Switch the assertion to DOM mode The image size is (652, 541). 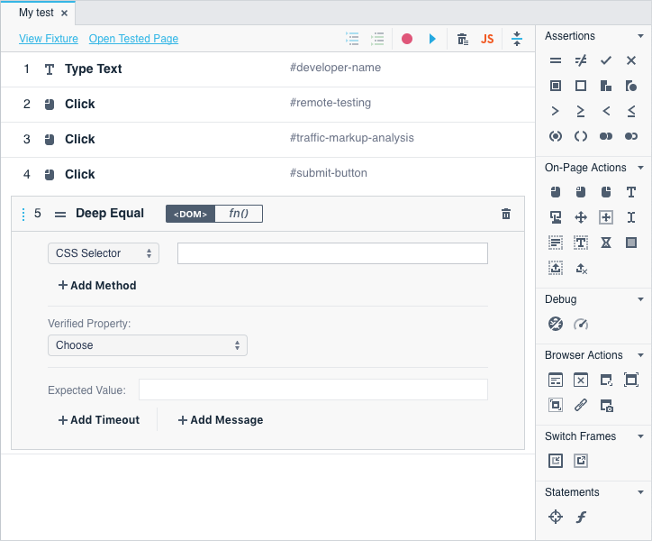coord(190,214)
